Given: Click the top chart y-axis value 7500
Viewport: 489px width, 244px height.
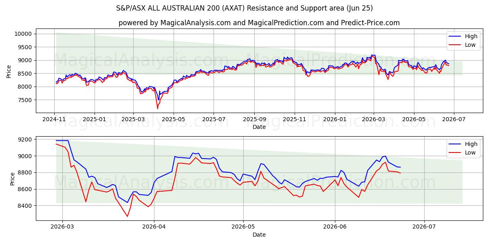Looking at the screenshot, I should point(24,100).
